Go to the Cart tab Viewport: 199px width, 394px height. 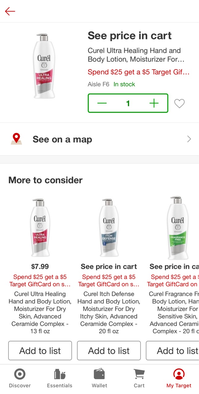139,379
